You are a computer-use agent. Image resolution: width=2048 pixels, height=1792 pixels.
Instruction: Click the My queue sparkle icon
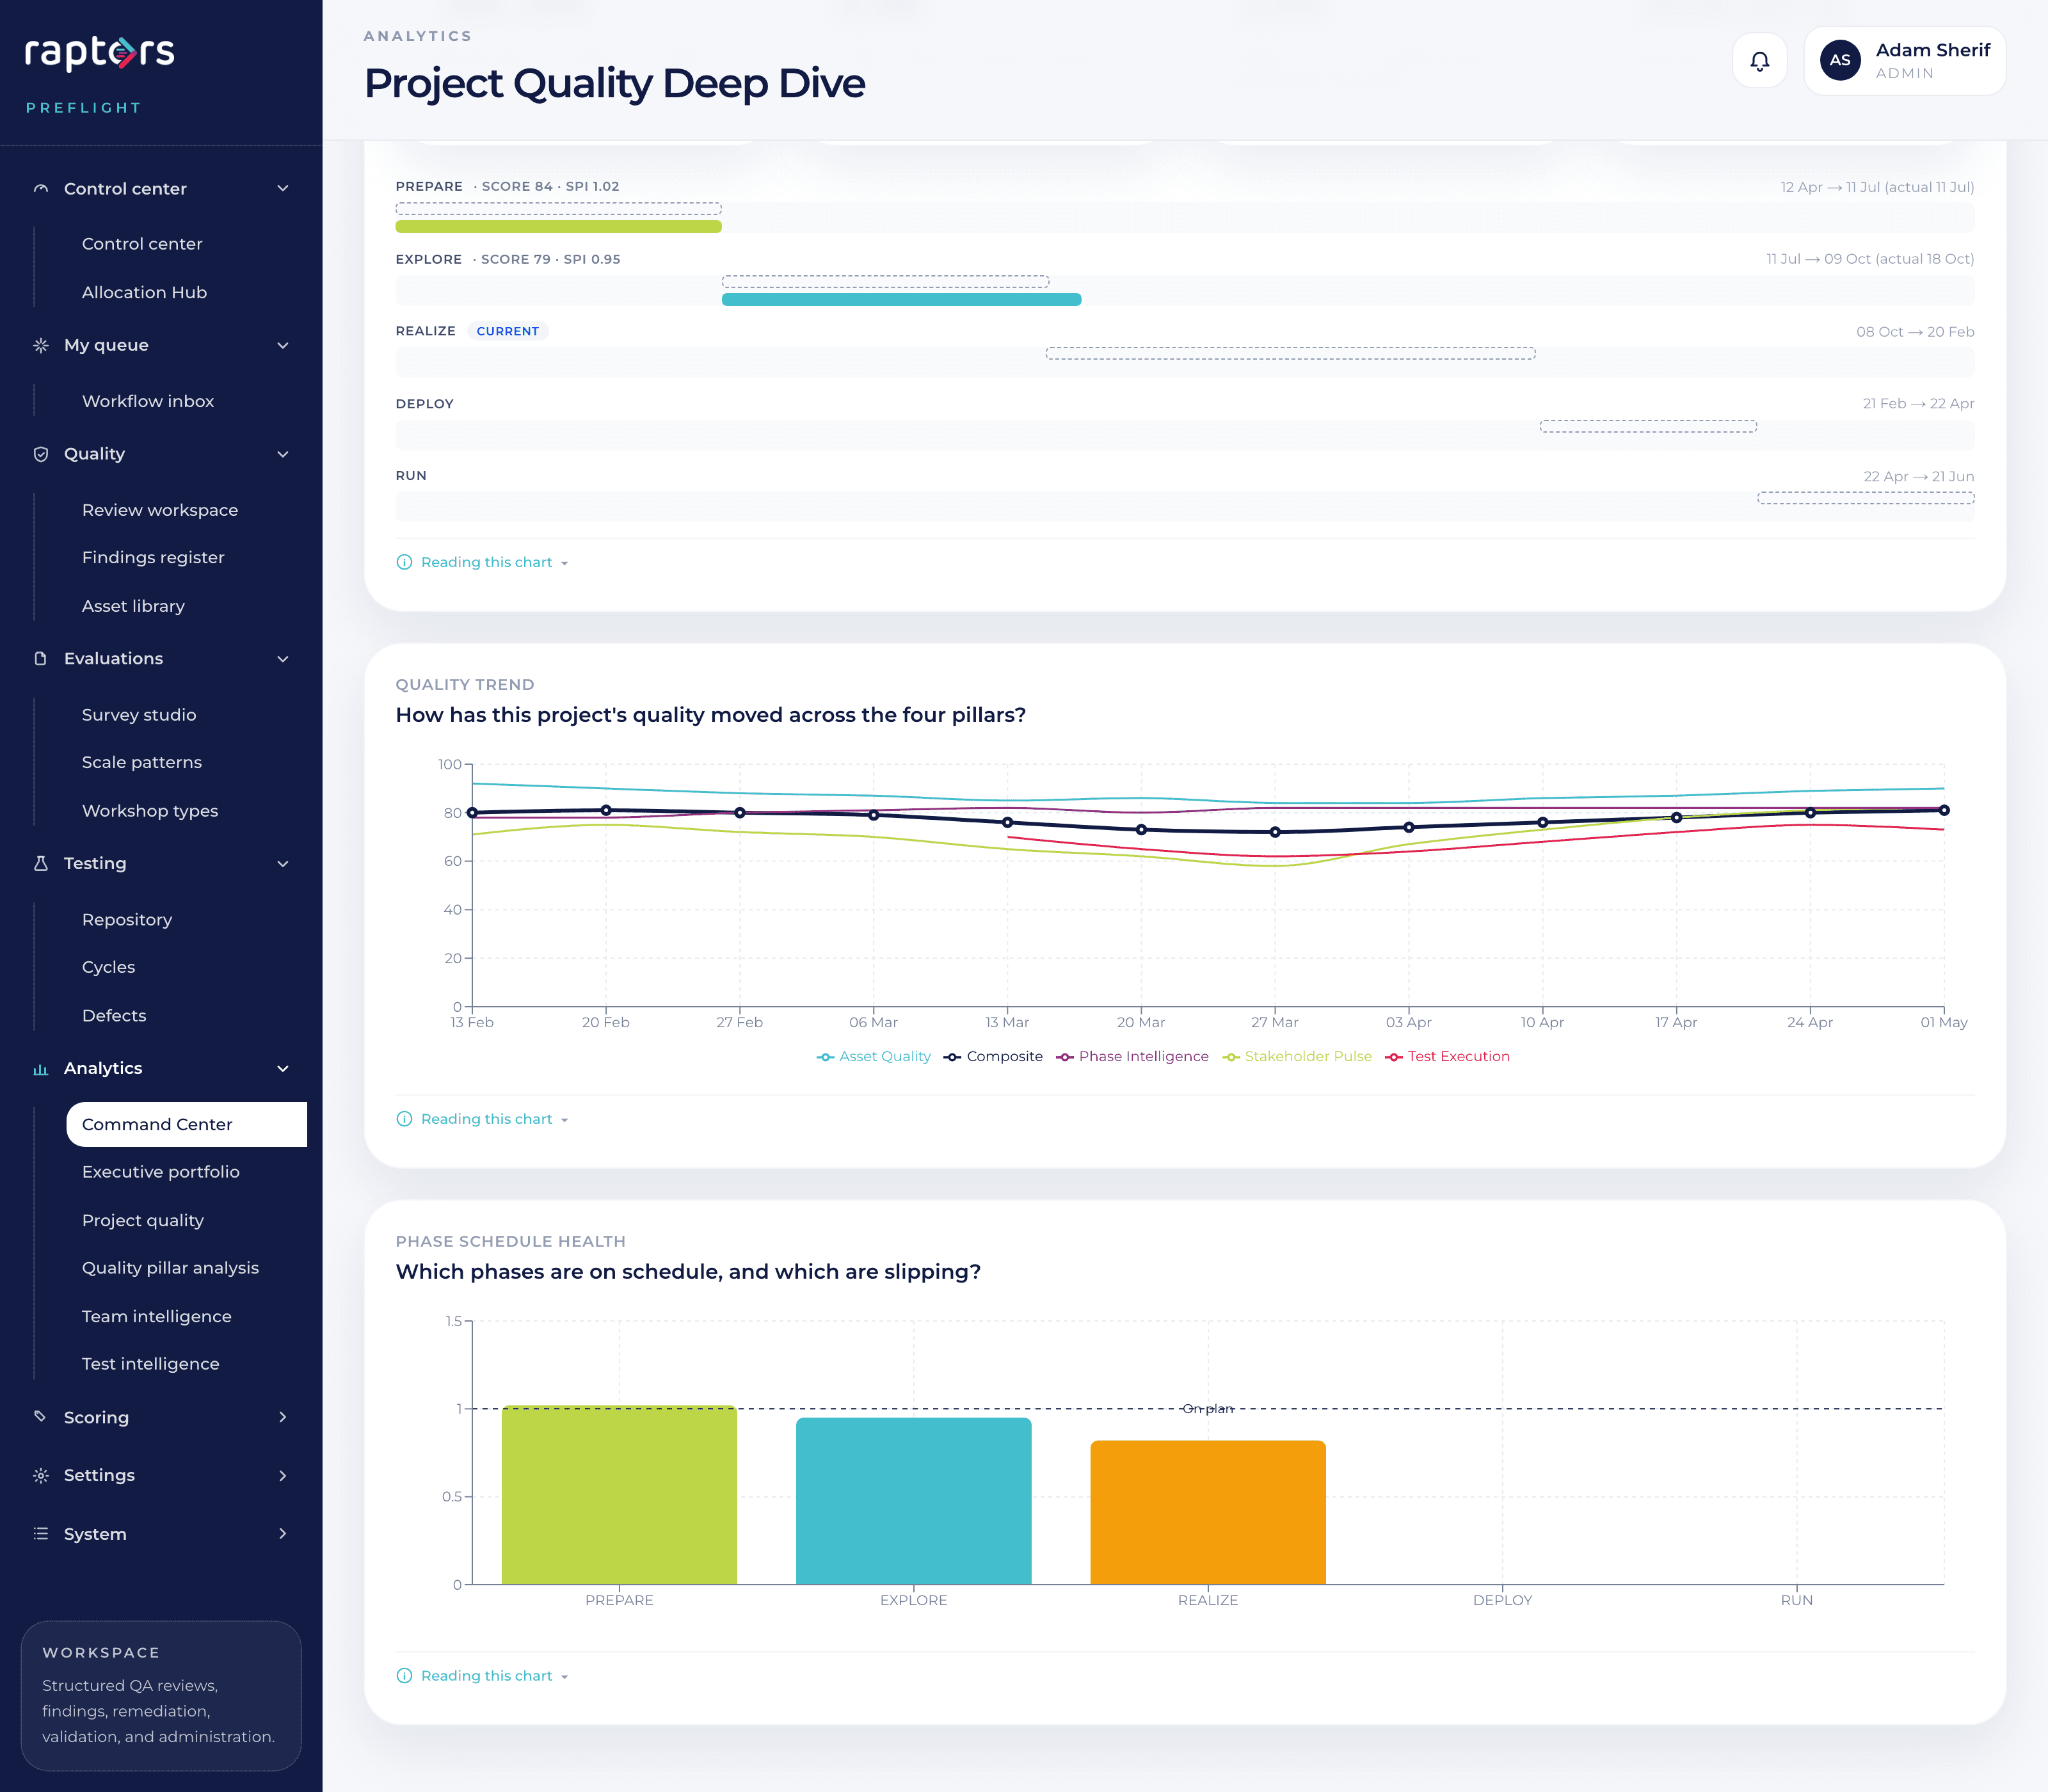[41, 345]
